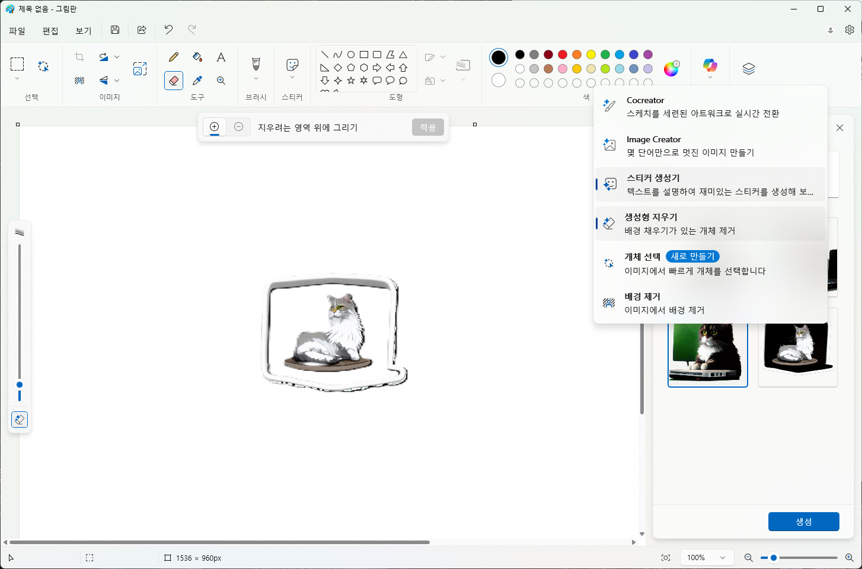
Task: Open the Layers panel icon
Action: pyautogui.click(x=749, y=69)
